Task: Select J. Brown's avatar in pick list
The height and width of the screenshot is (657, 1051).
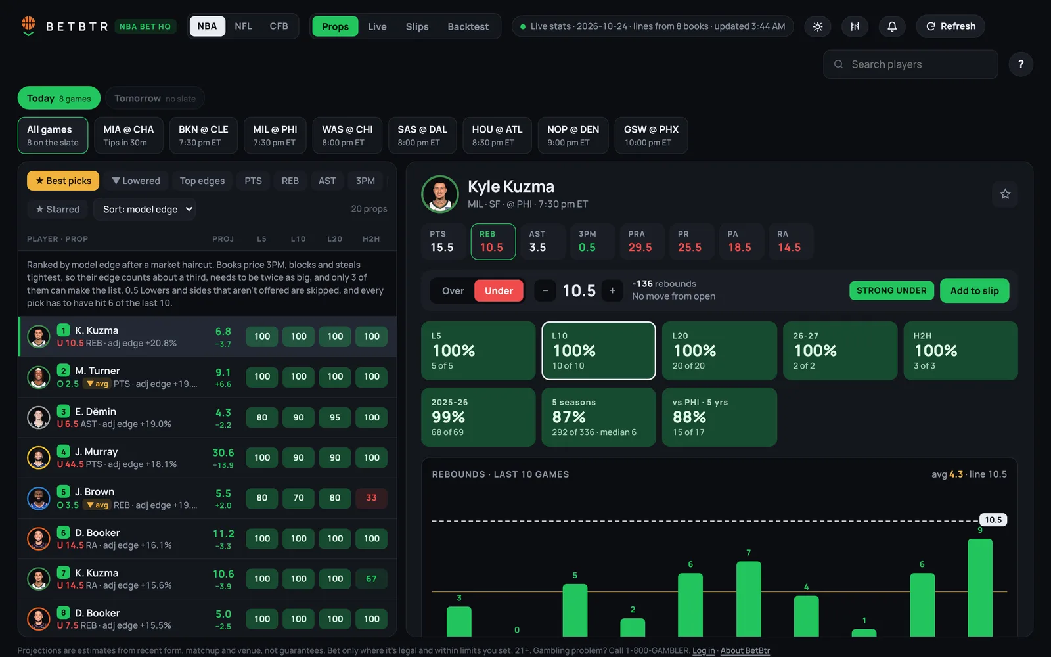Action: click(x=39, y=498)
